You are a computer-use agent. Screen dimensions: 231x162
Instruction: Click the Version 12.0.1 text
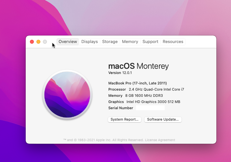click(x=120, y=73)
